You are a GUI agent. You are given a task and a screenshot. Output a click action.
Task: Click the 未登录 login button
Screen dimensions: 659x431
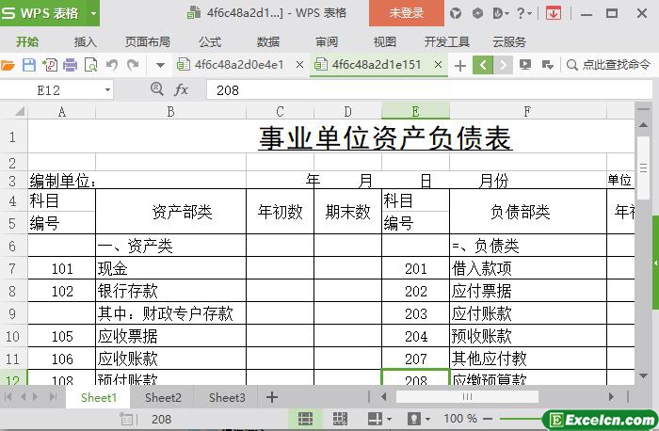click(x=407, y=13)
